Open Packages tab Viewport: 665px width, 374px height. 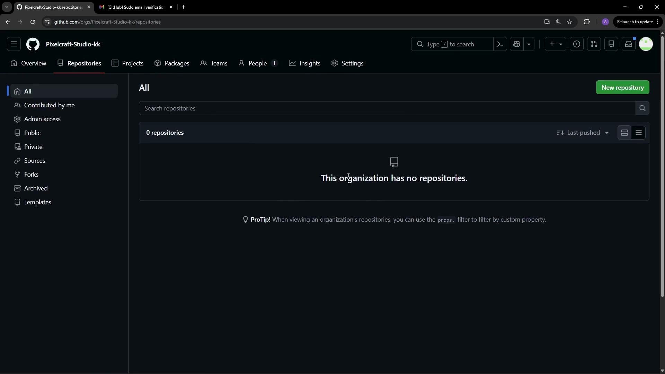tap(172, 63)
